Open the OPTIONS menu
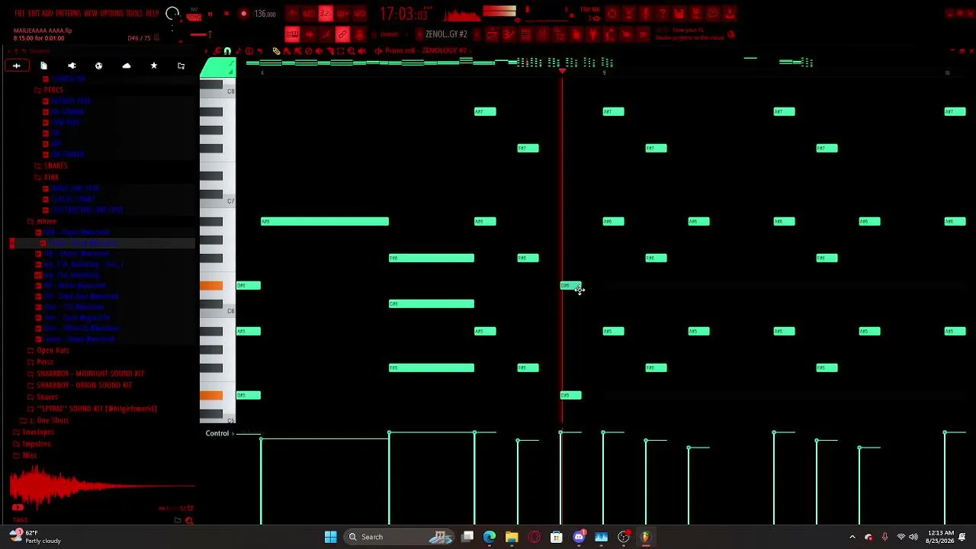 coord(113,14)
